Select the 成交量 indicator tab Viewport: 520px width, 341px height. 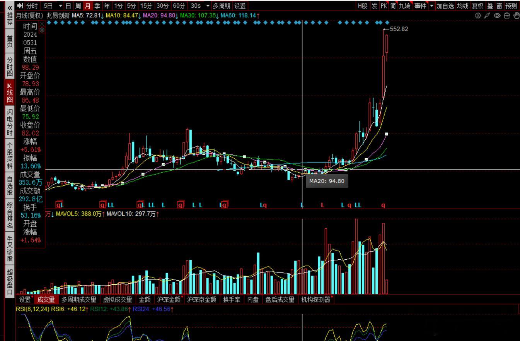(x=46, y=300)
